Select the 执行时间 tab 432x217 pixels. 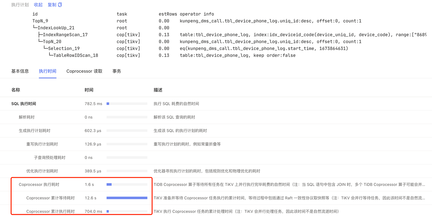point(48,71)
